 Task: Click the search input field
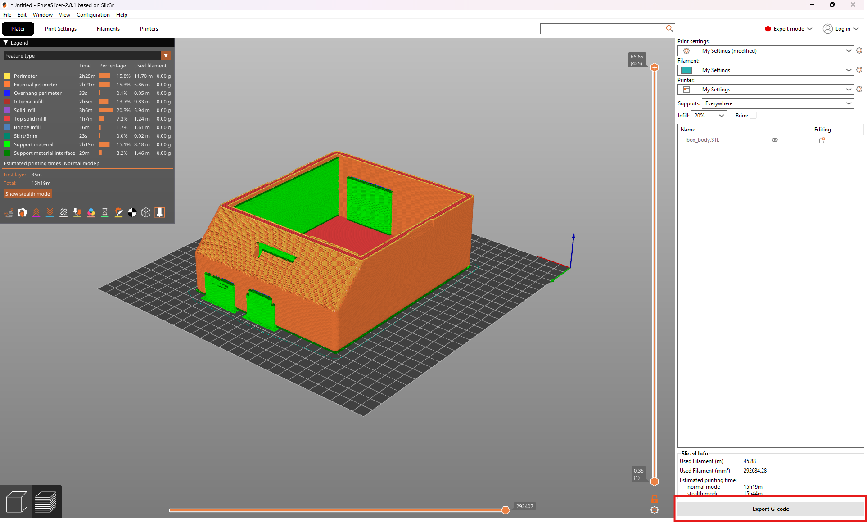603,29
